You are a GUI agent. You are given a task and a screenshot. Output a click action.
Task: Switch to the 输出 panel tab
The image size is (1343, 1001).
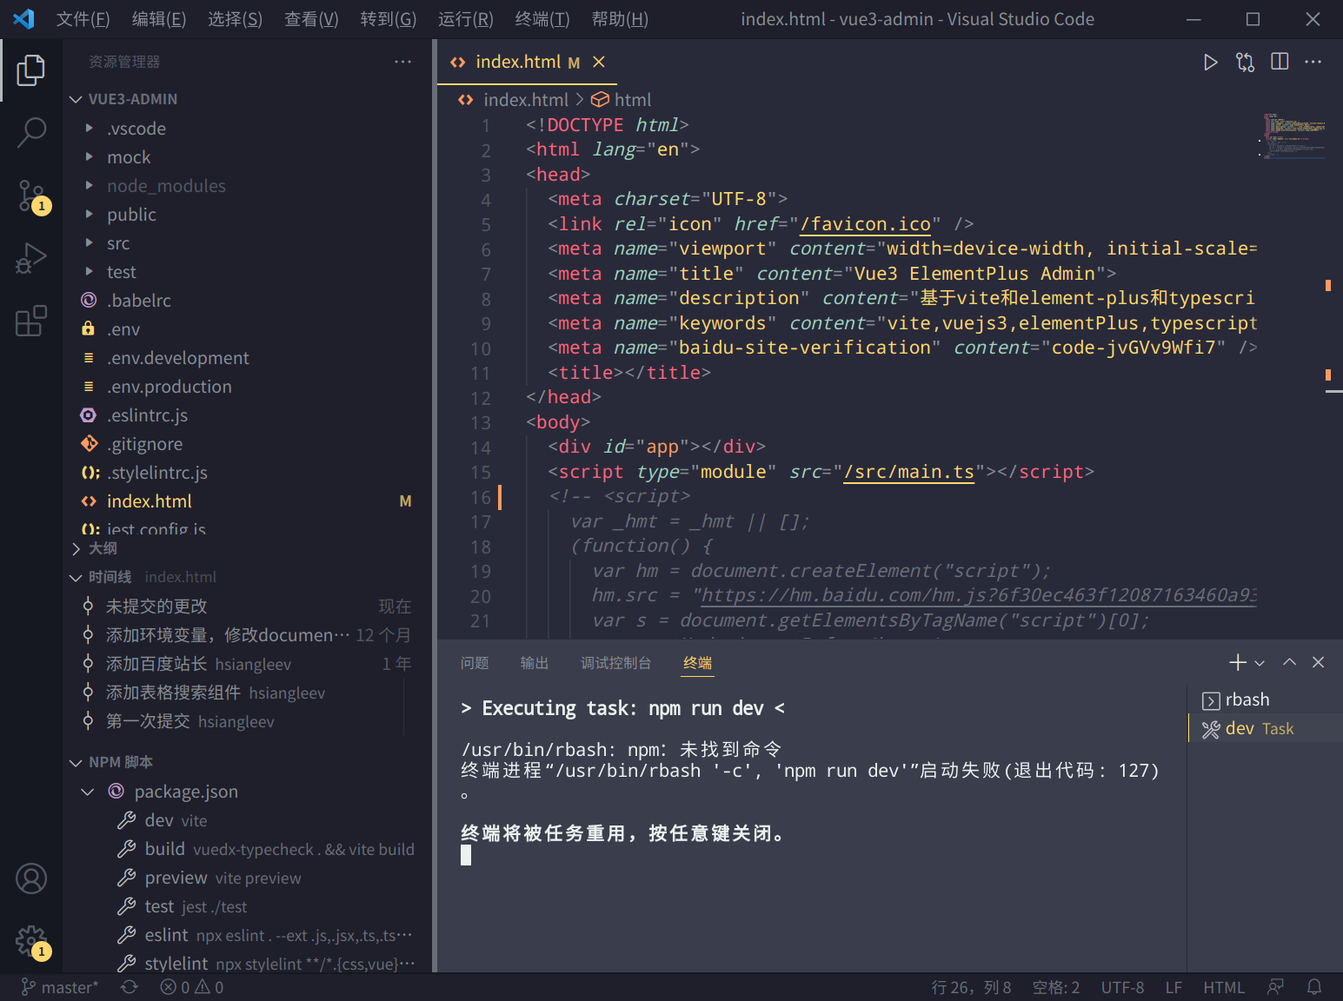pyautogui.click(x=535, y=663)
